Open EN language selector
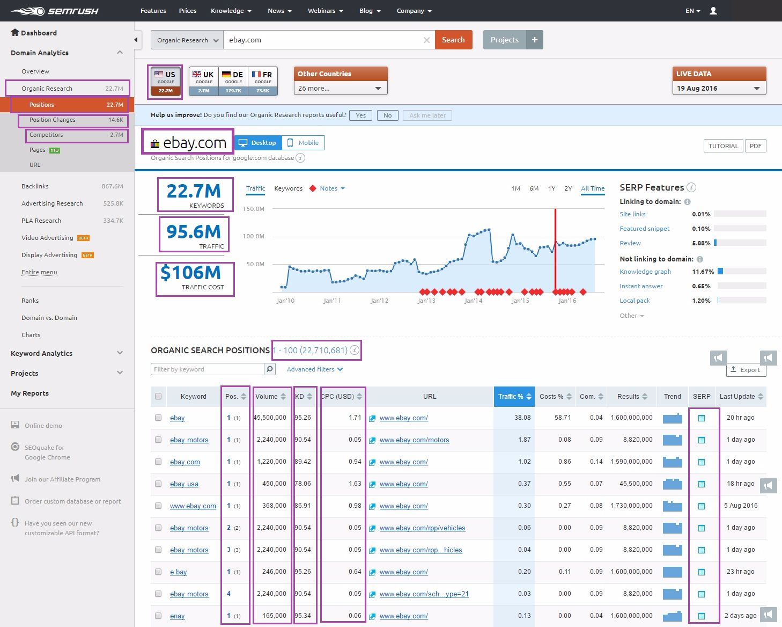This screenshot has width=782, height=627. tap(692, 11)
